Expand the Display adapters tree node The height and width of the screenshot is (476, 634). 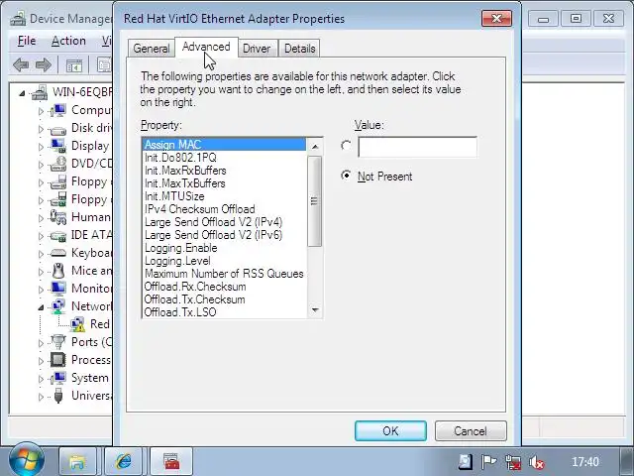pyautogui.click(x=41, y=147)
